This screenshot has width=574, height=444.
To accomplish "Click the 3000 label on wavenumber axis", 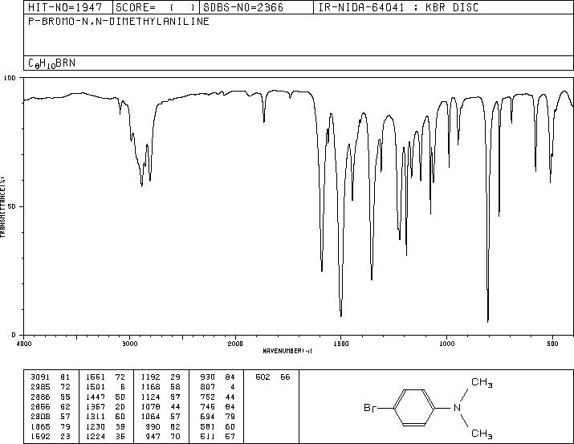I will pos(129,344).
